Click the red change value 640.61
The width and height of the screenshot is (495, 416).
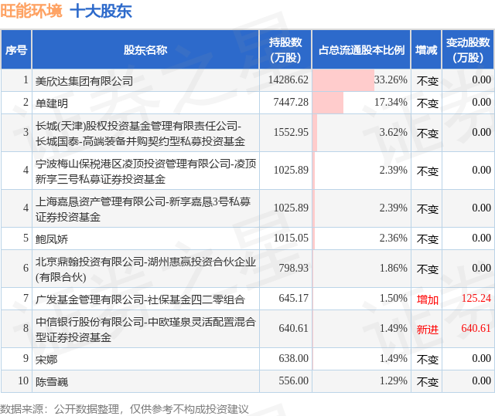pos(476,328)
